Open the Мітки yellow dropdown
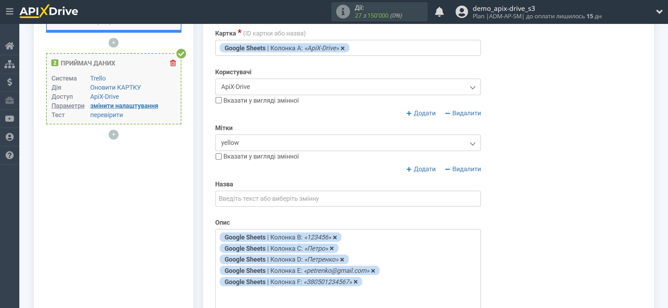This screenshot has width=668, height=308. pos(348,143)
